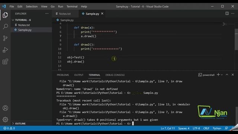Viewport: 238px width, 134px height.
Task: Switch to the PROBLEMS panel tab
Action: point(63,75)
